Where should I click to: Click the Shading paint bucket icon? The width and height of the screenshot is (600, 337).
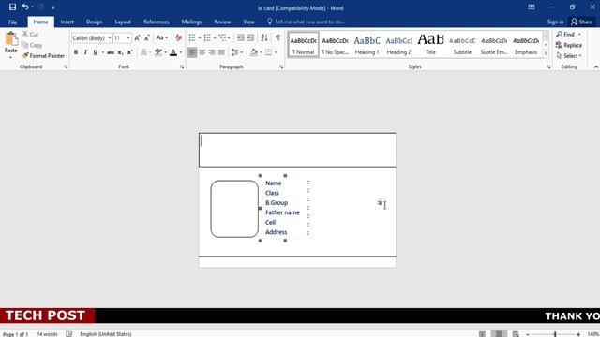coord(254,52)
